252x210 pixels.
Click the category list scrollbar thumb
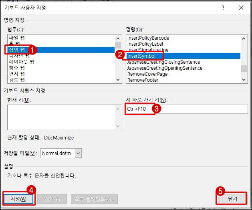tap(118, 45)
